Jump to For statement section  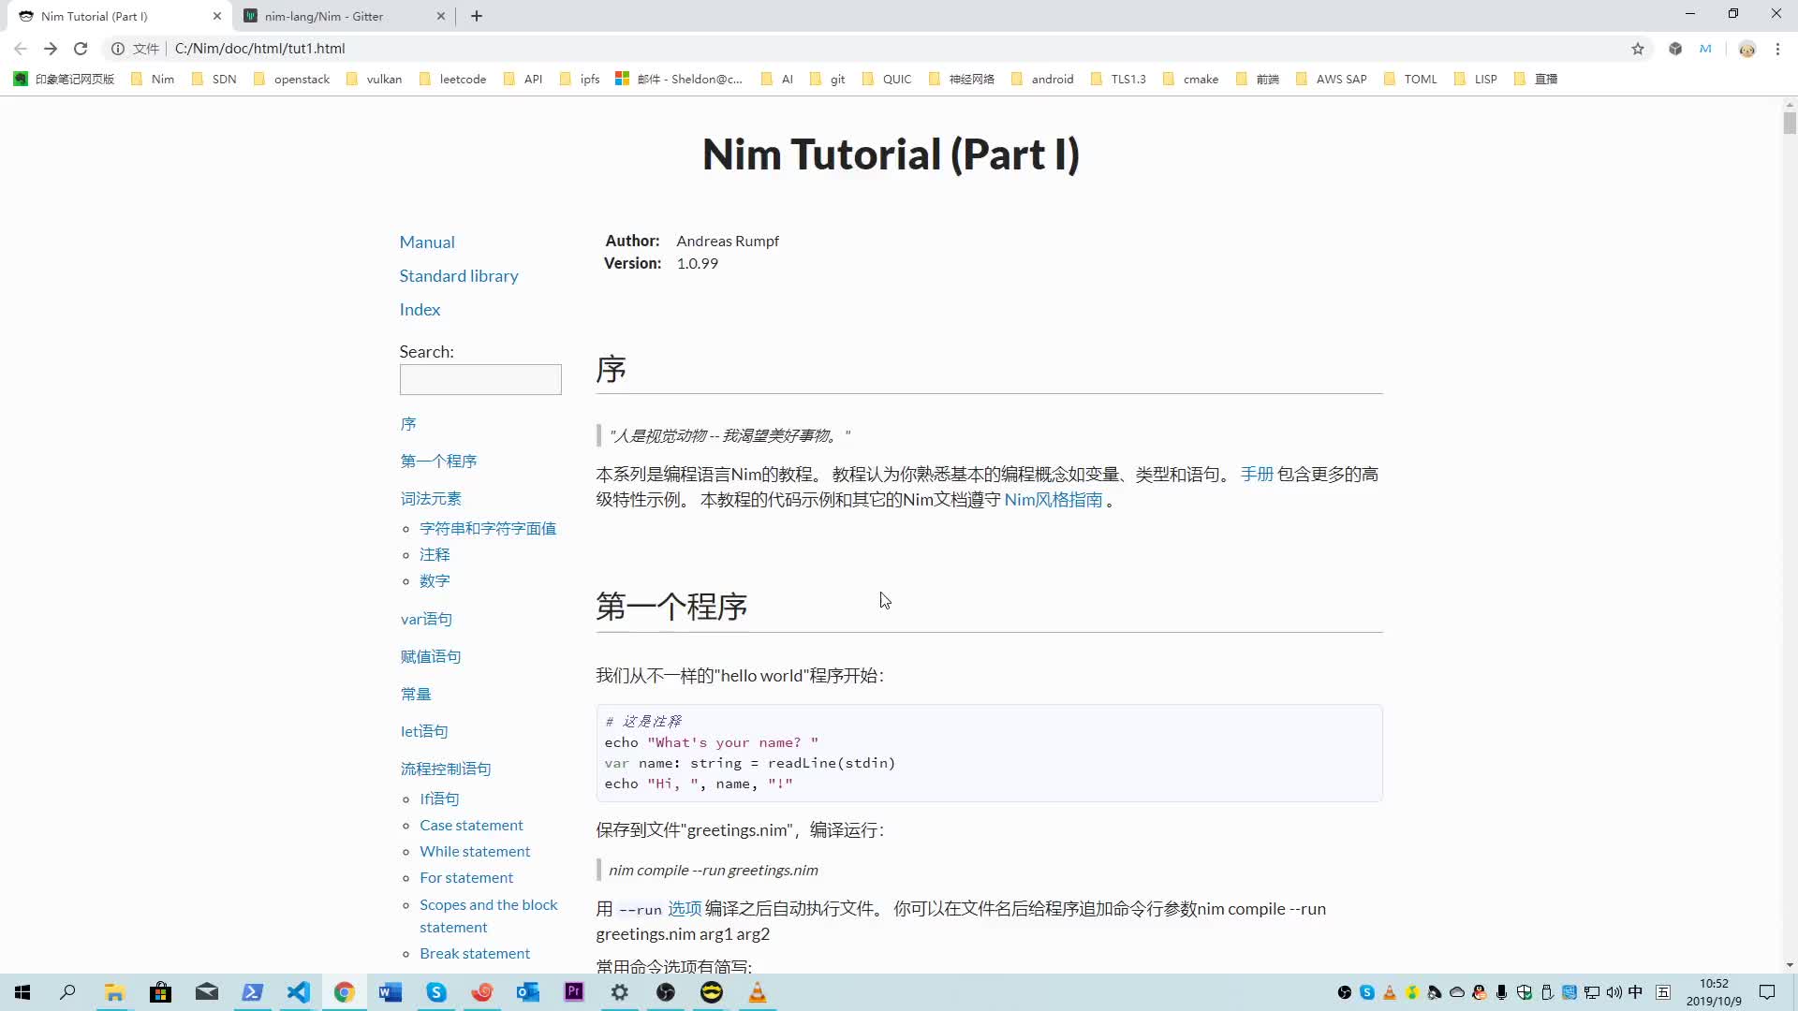coord(466,878)
